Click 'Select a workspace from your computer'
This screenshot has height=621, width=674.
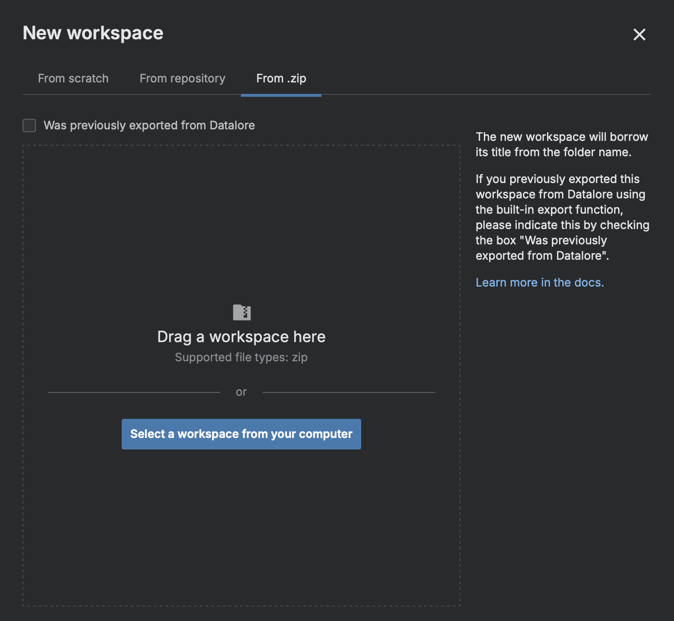click(x=241, y=434)
